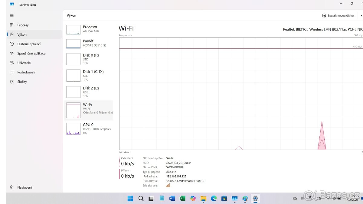This screenshot has height=204, width=363.
Task: Launch Microsoft Word from the taskbar
Action: pyautogui.click(x=172, y=198)
